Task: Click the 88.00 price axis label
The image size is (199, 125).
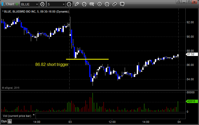Action: pos(190,51)
